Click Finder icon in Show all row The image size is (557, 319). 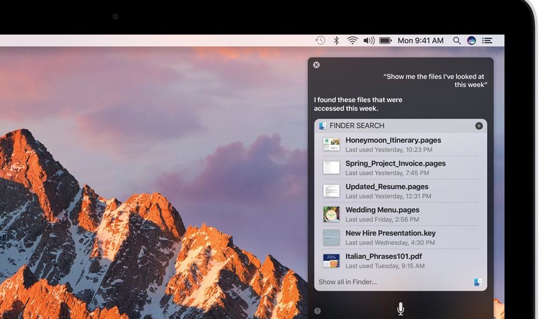478,282
